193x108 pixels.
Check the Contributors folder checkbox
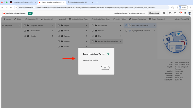[93, 25]
